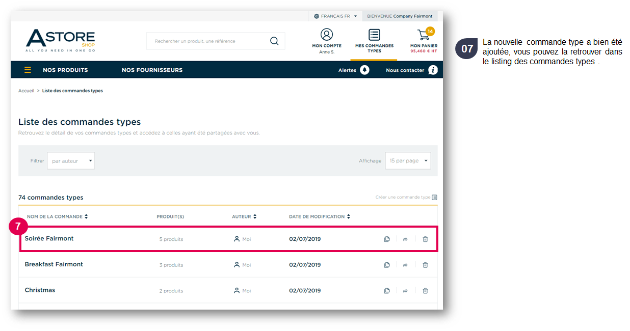Click the Alertes bell icon
630x331 pixels.
point(364,70)
